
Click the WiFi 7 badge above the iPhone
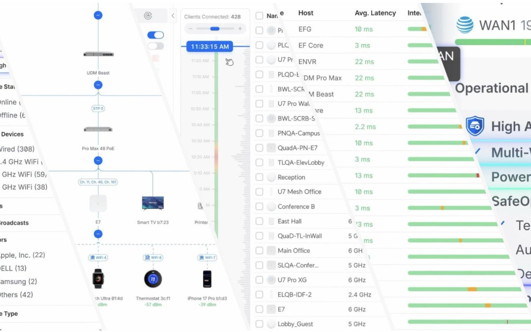(x=207, y=257)
